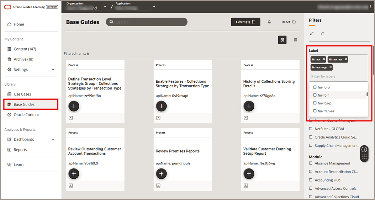Switch to grid view icon
This screenshot has height=200, width=375.
point(282,40)
